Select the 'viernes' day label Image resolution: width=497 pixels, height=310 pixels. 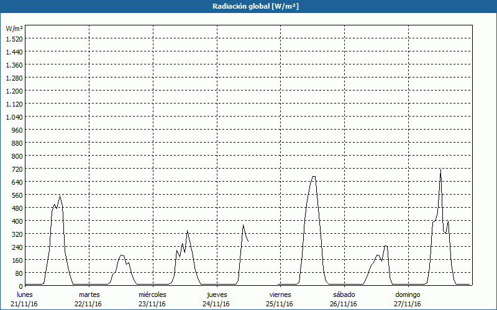[x=280, y=294]
